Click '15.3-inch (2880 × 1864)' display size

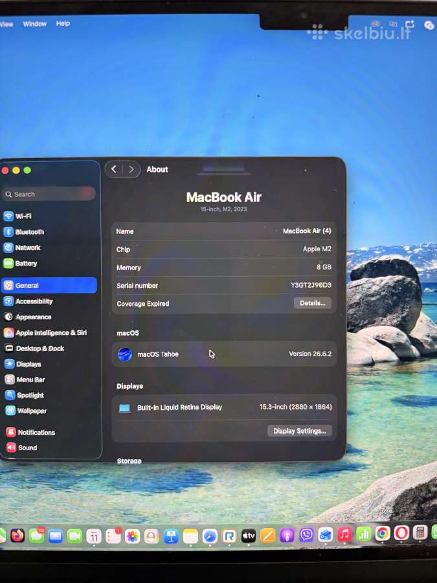pos(296,407)
